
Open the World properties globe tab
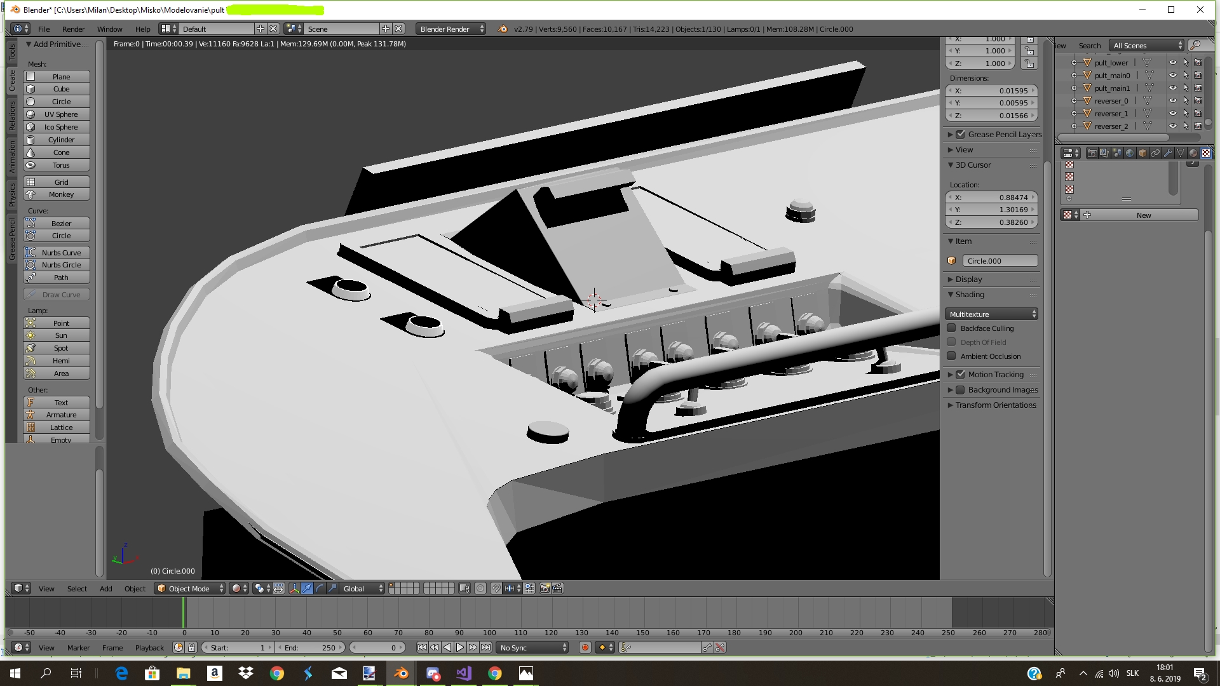pyautogui.click(x=1130, y=153)
